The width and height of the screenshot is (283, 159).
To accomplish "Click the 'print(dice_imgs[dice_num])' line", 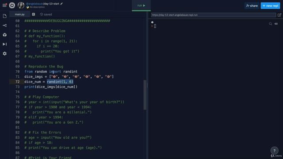I will coord(51,87).
